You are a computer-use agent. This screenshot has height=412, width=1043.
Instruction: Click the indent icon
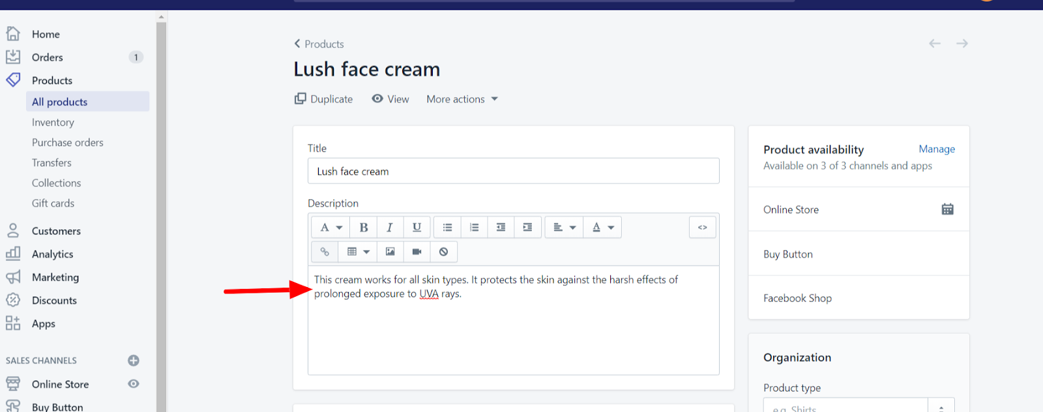click(x=527, y=227)
